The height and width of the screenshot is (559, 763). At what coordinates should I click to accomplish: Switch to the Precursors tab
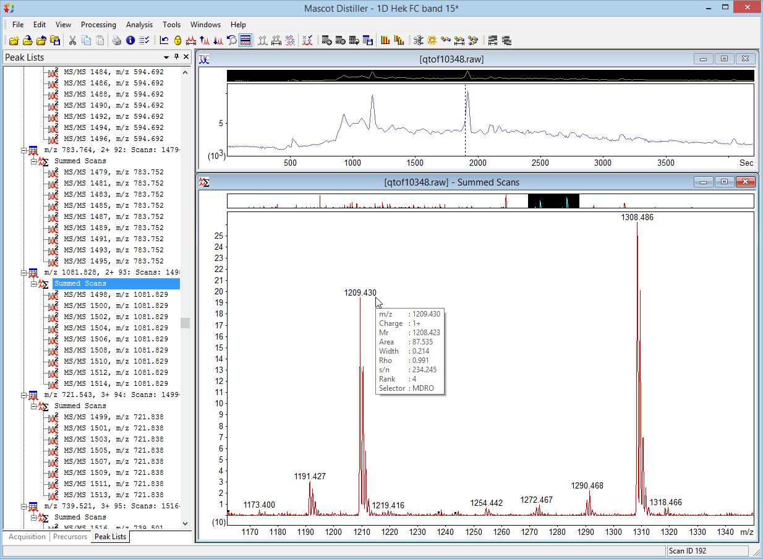pyautogui.click(x=70, y=537)
